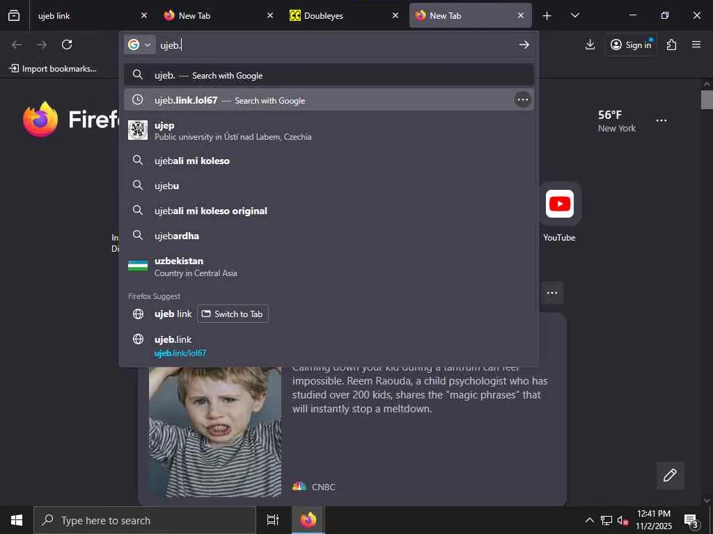Open the crying child story thumbnail
The image size is (713, 534).
(215, 432)
